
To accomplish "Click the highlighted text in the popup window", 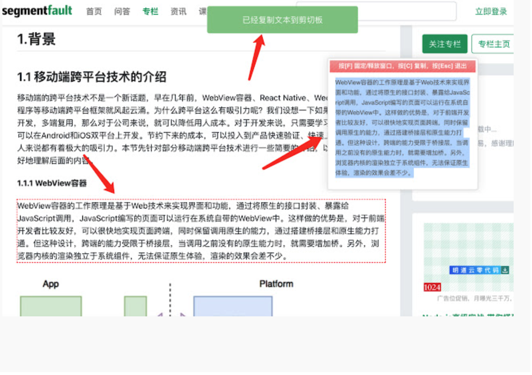I will (x=402, y=128).
